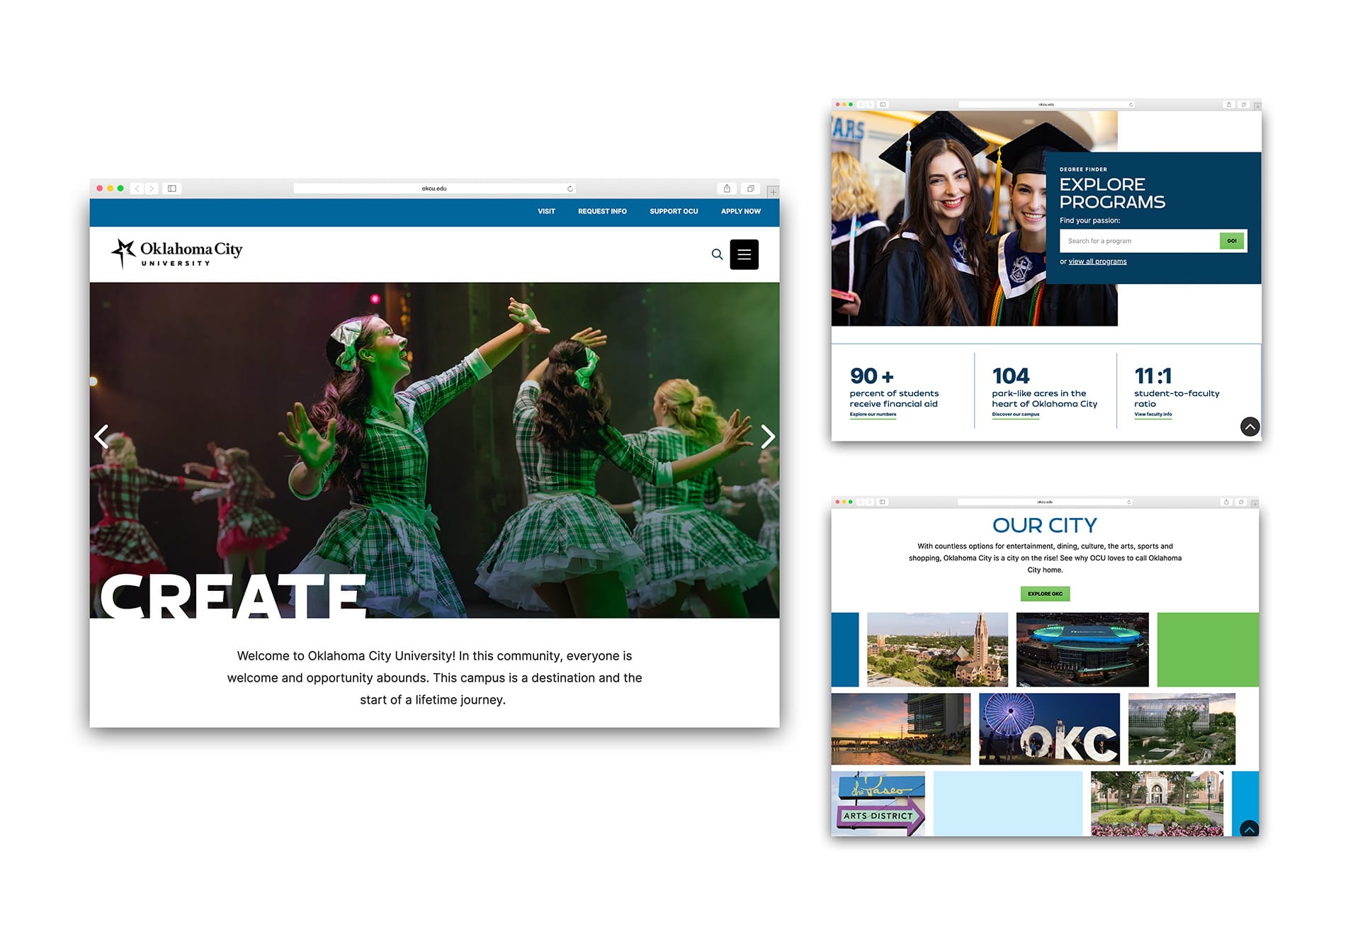Click the Explore OKC green button
Screen dimensions: 1360x936
[1045, 594]
